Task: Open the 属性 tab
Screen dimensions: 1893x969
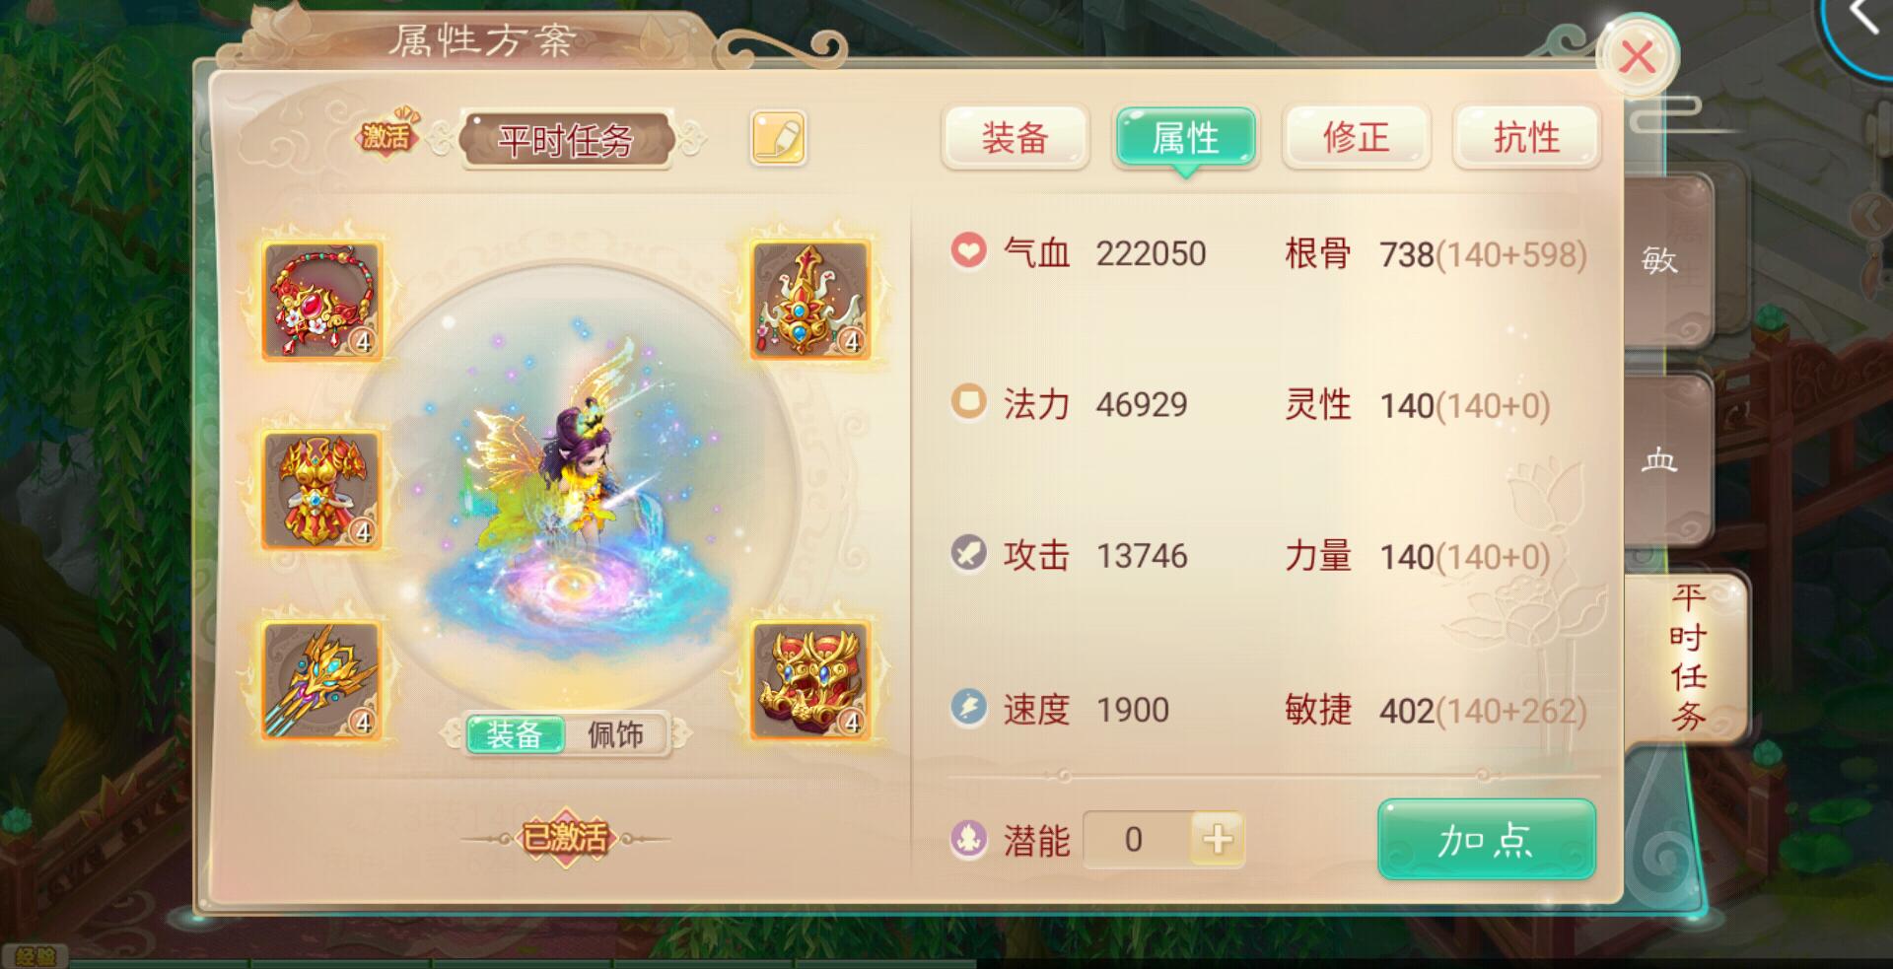Action: click(1186, 138)
